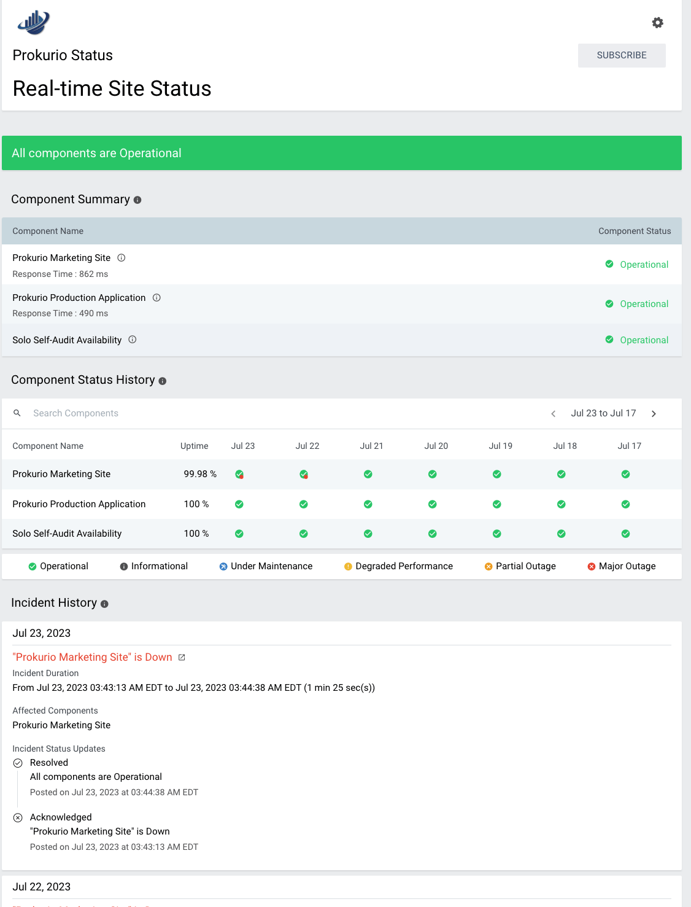The width and height of the screenshot is (691, 907).
Task: Click Prokurio Production Application in Component Summary
Action: click(x=79, y=298)
